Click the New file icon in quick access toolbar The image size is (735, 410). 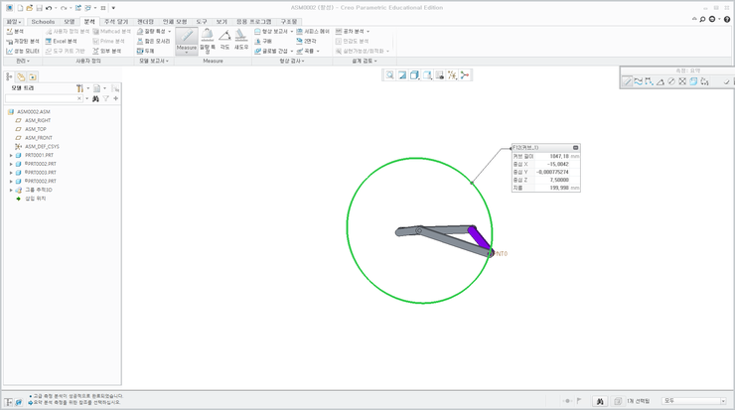click(20, 8)
